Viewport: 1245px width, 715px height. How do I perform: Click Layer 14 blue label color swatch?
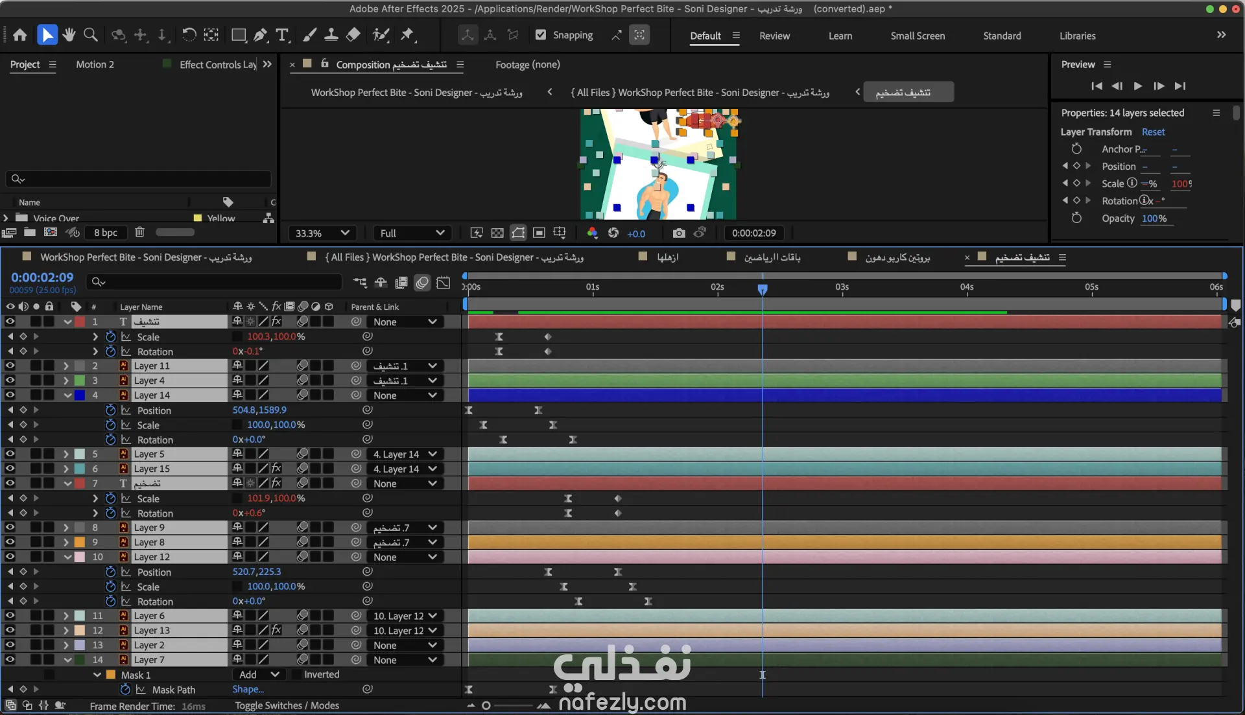coord(80,395)
